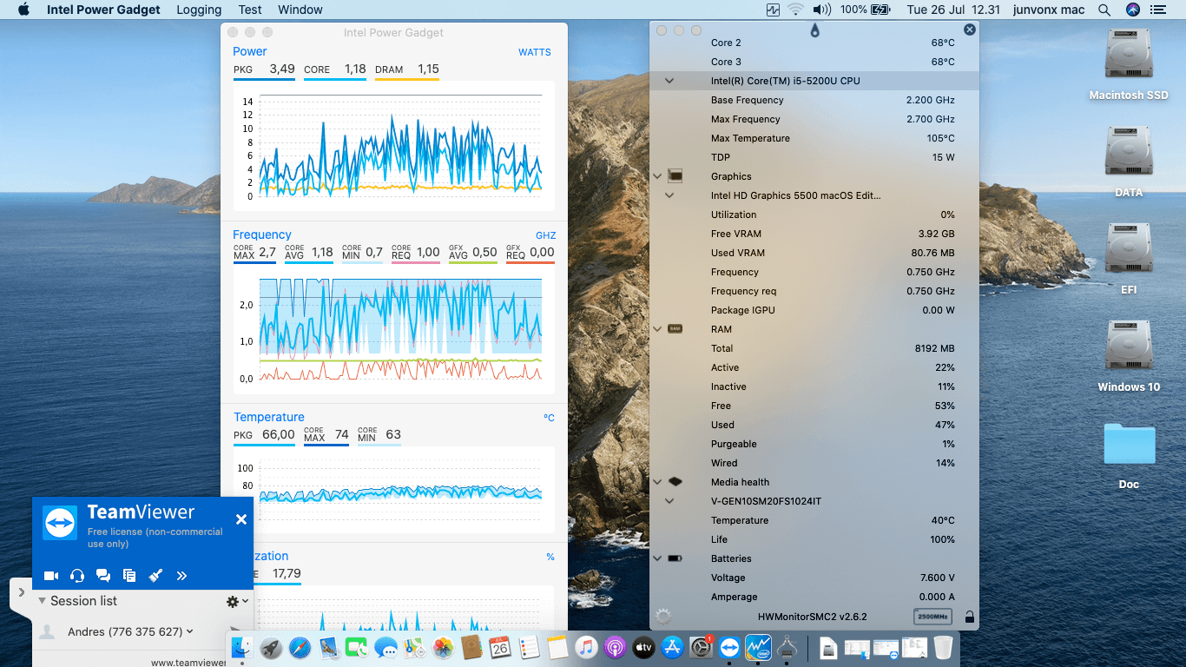Toggle the lock in HWMonitorSMC2 bottom bar
The width and height of the screenshot is (1186, 667).
969,616
